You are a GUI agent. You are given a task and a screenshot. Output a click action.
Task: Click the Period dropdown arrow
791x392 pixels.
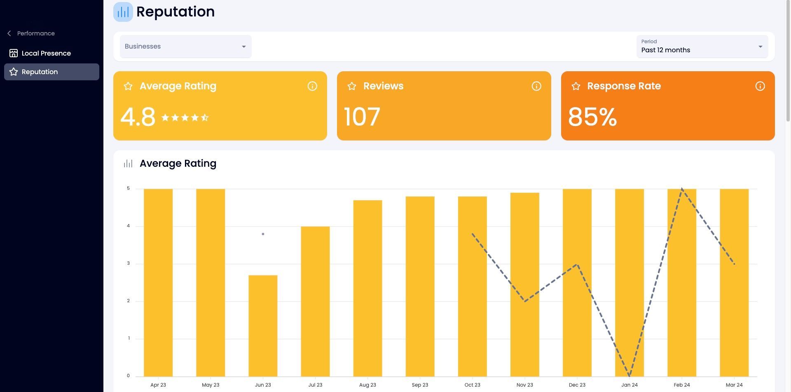[761, 47]
